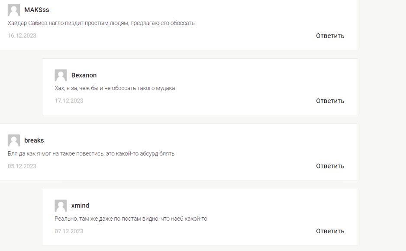Open MAKSss username profile link

tap(37, 10)
